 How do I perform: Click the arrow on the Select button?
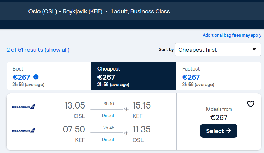click(x=228, y=131)
